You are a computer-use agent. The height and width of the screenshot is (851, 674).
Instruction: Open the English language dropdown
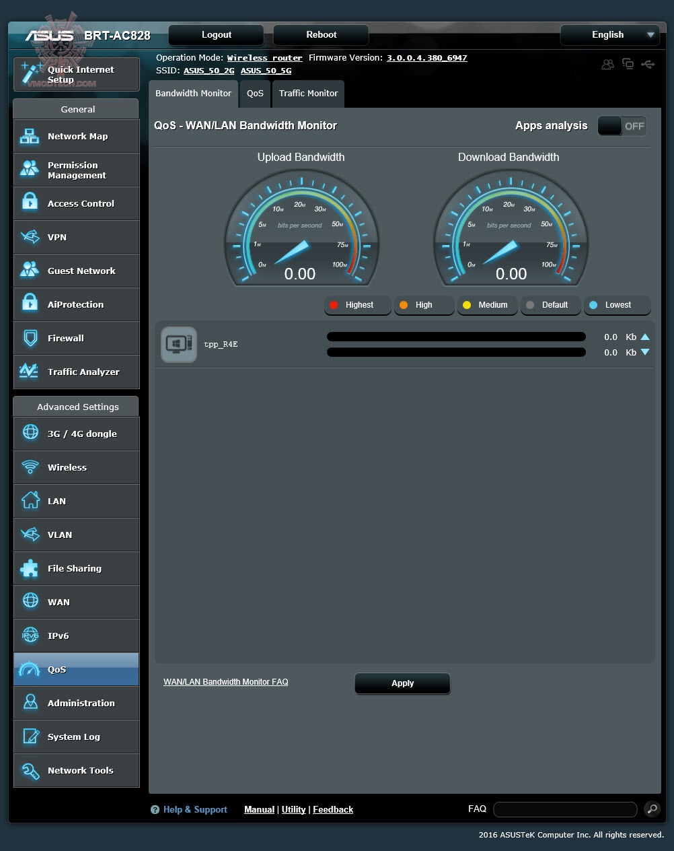(x=610, y=35)
